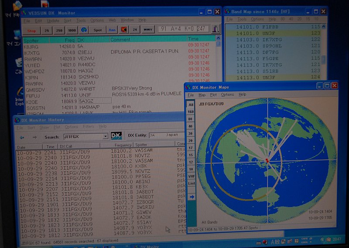
Task: Click the red Stop button in DX Monitor
Action: pos(31,30)
